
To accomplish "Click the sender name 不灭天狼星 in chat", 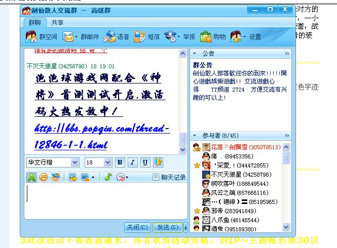I will click(42, 66).
